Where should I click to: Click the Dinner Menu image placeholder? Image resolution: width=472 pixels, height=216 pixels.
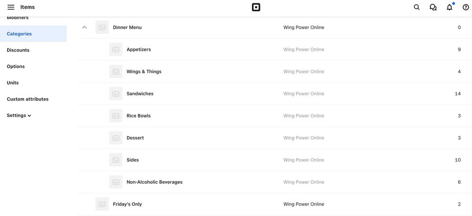click(102, 27)
